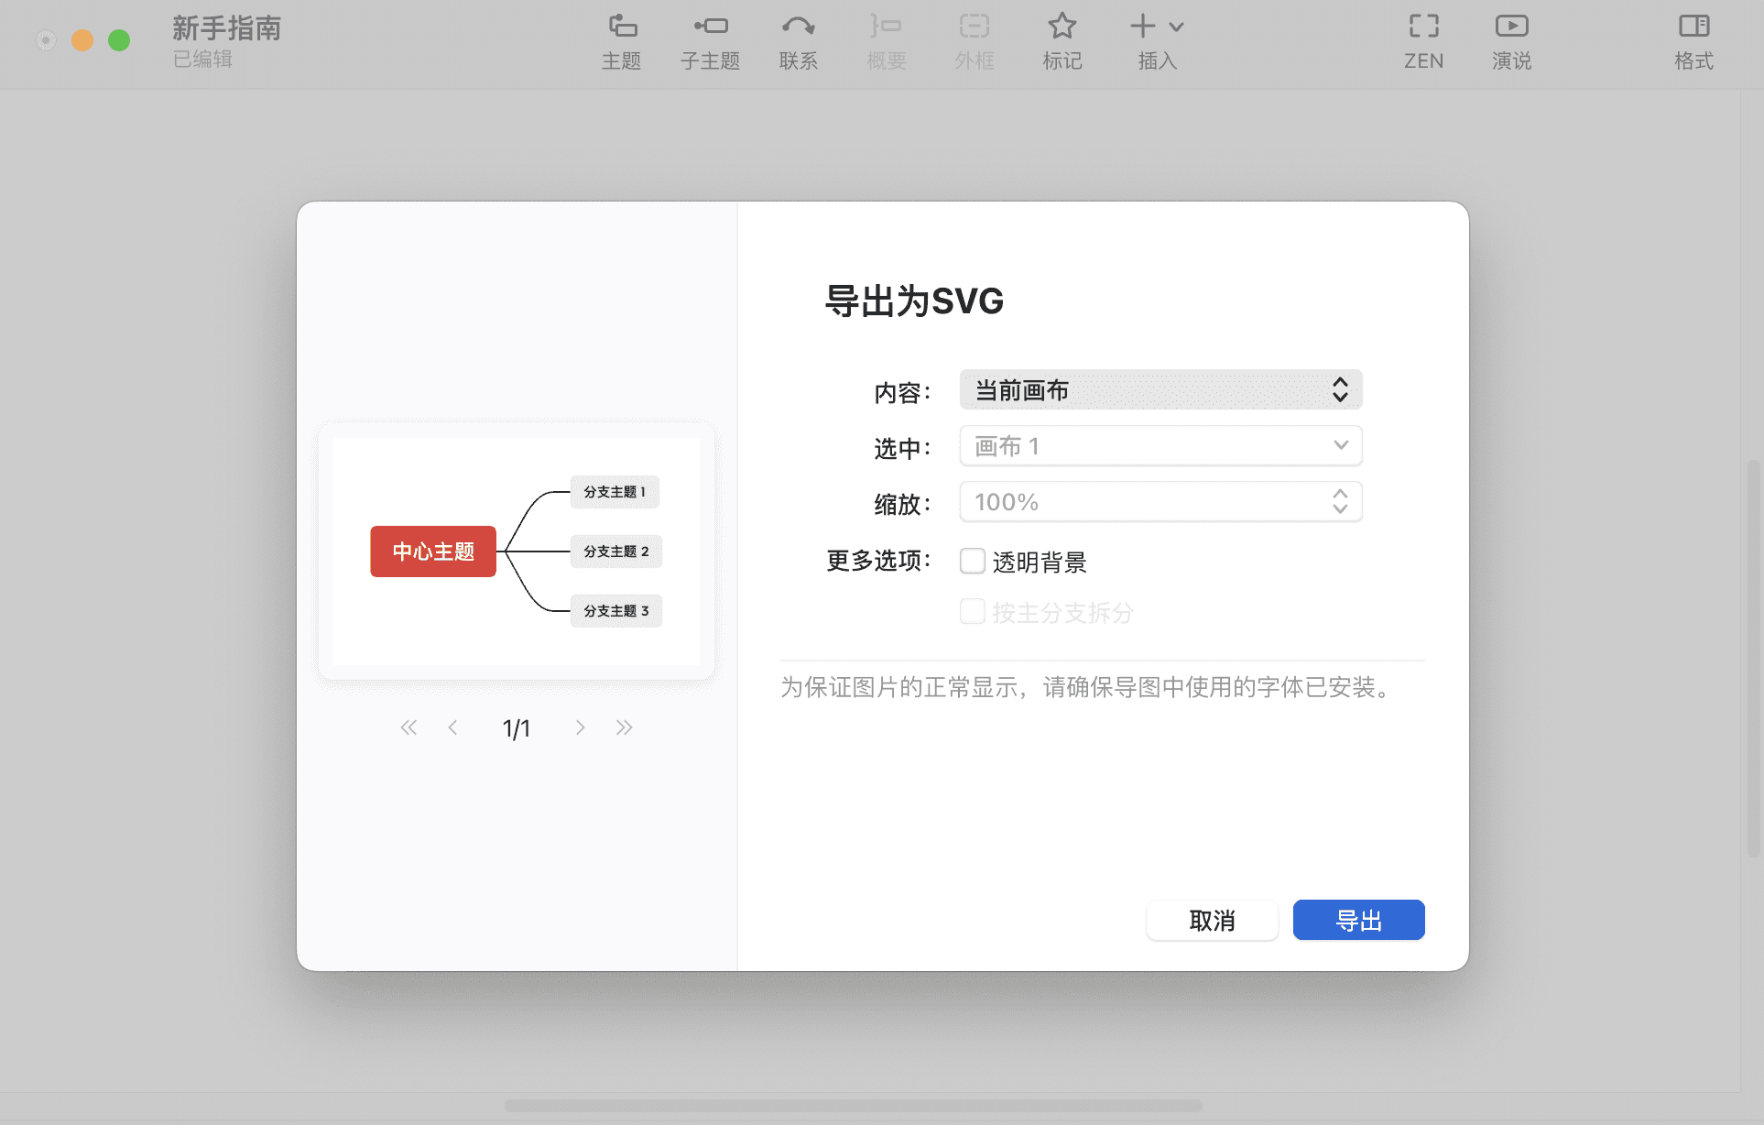Enable the 透明背景 checkbox
Image resolution: width=1764 pixels, height=1125 pixels.
point(973,561)
